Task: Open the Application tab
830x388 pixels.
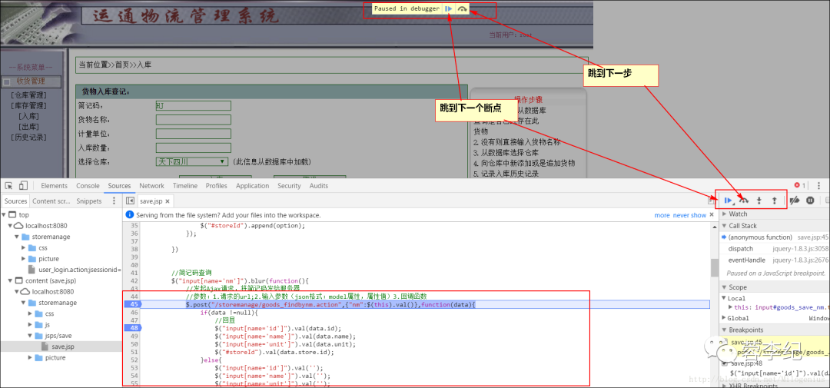Action: click(253, 186)
